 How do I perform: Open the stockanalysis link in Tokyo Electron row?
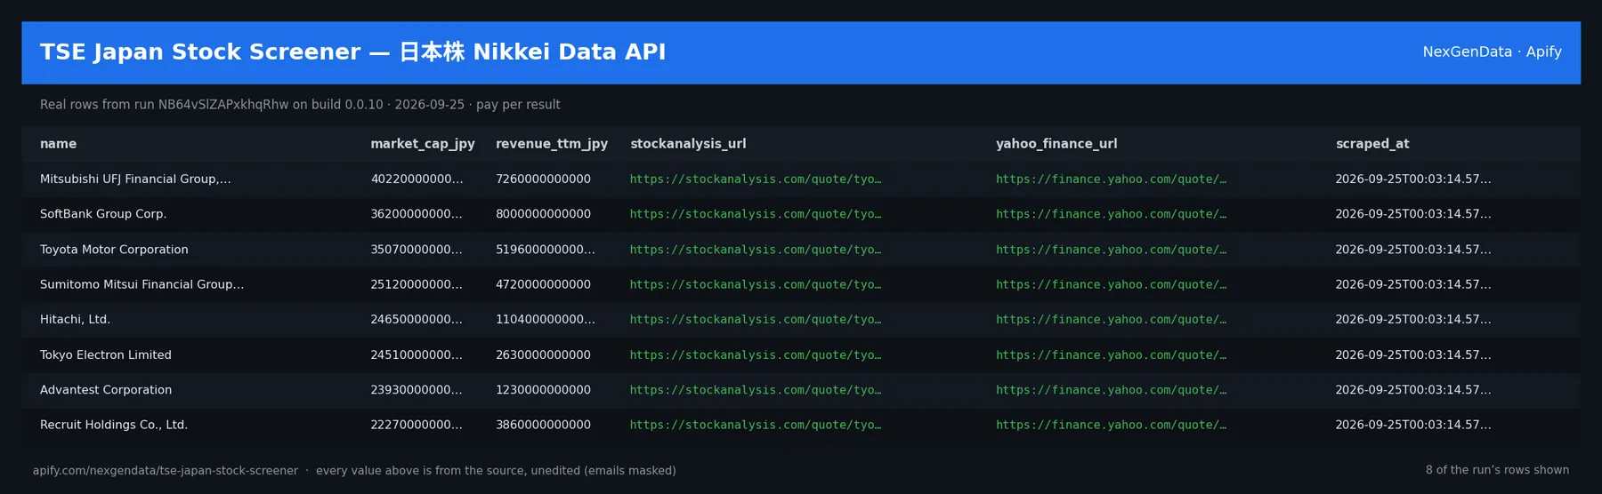pyautogui.click(x=756, y=355)
